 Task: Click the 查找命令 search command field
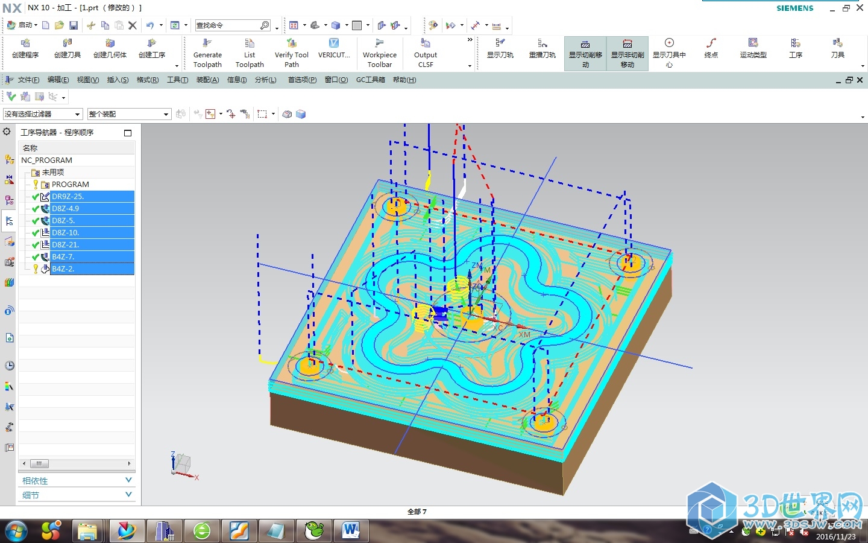pos(233,25)
